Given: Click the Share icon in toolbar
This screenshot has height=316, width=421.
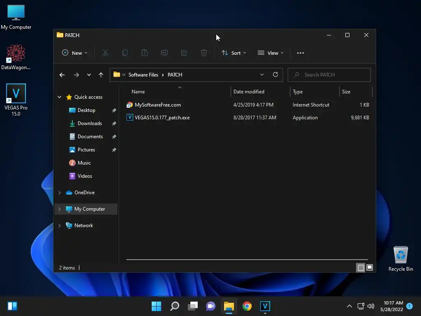Looking at the screenshot, I should [184, 53].
